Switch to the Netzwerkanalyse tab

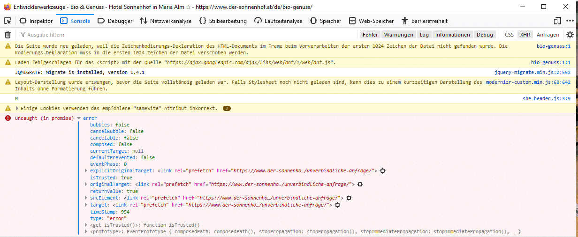coord(166,21)
